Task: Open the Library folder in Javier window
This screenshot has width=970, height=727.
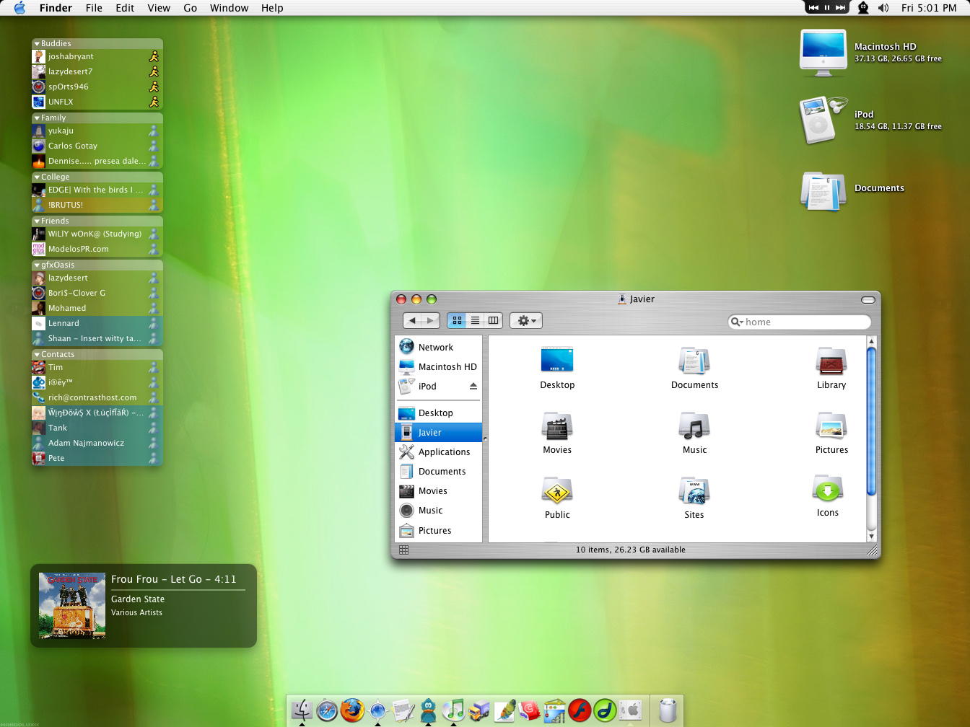Action: pyautogui.click(x=831, y=361)
